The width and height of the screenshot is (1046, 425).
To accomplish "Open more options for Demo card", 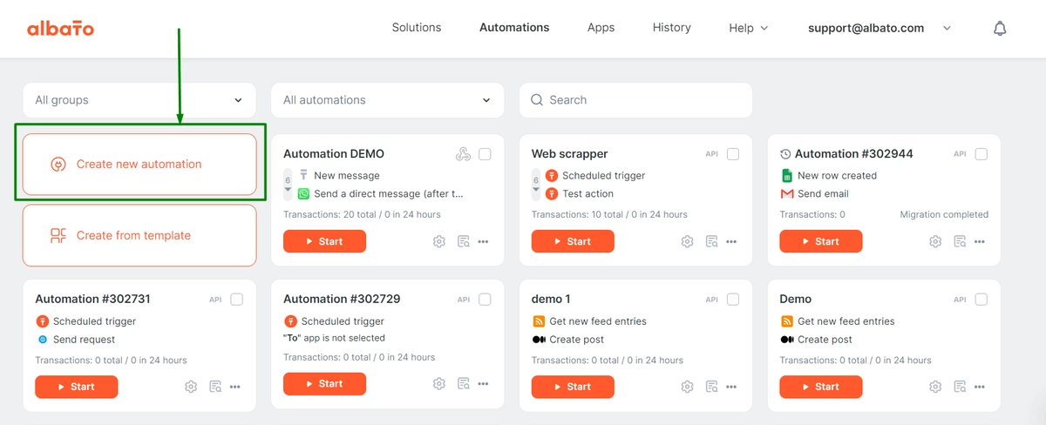I will tap(980, 387).
